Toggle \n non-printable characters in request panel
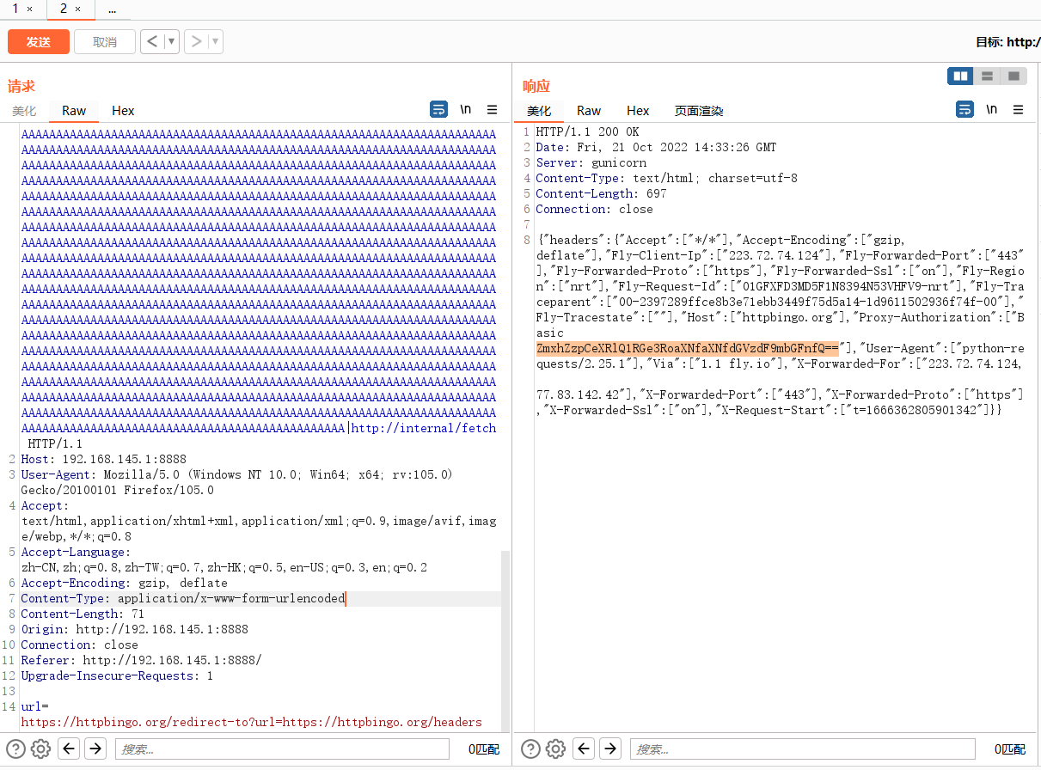 tap(466, 109)
